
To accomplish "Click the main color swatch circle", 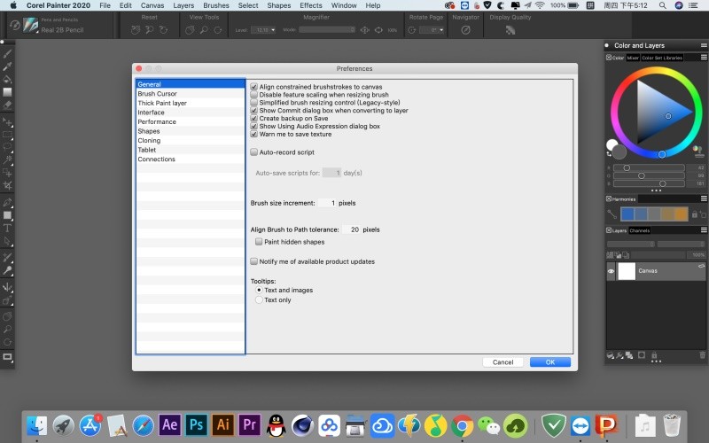I will [619, 152].
